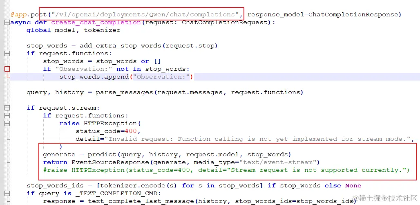Click 'text_complete_last_message' function call

(x=141, y=201)
